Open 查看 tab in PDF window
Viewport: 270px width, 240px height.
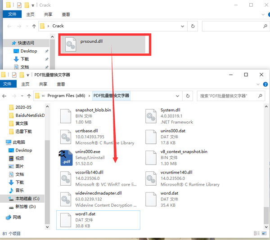pos(61,84)
